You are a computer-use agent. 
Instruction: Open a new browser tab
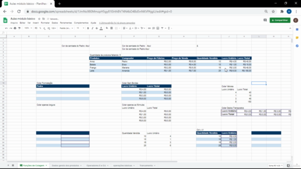click(59, 4)
